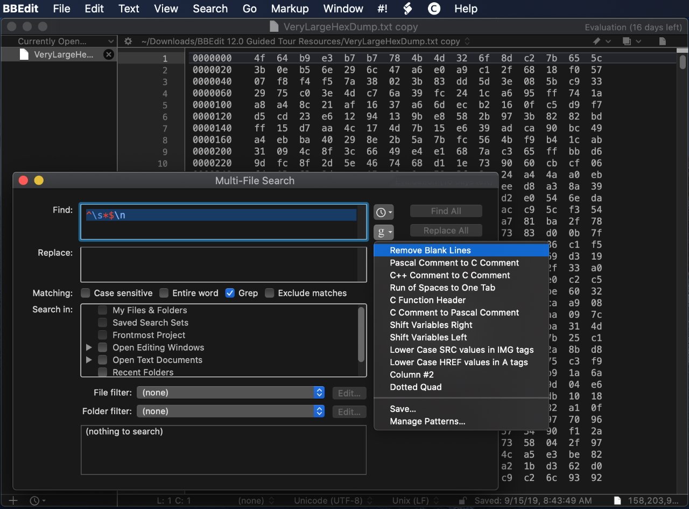The height and width of the screenshot is (509, 689).
Task: Click the includes stack icon in toolbar
Action: tap(627, 41)
